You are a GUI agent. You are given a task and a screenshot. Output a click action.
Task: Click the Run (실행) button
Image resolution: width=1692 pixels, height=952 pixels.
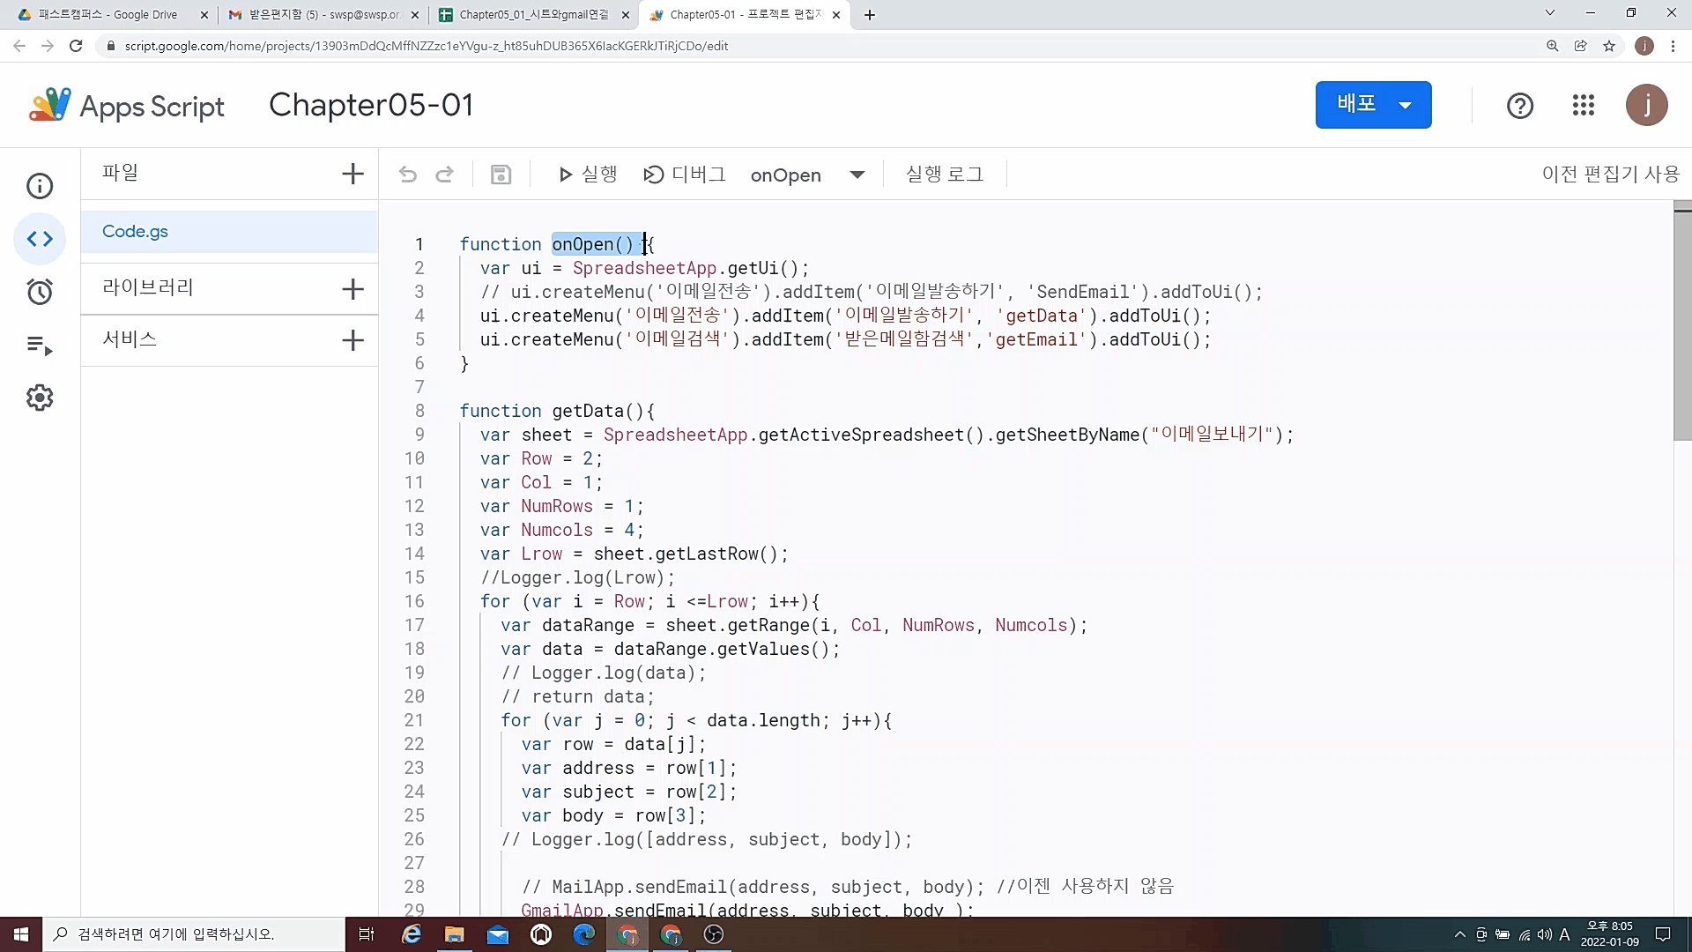click(x=586, y=175)
